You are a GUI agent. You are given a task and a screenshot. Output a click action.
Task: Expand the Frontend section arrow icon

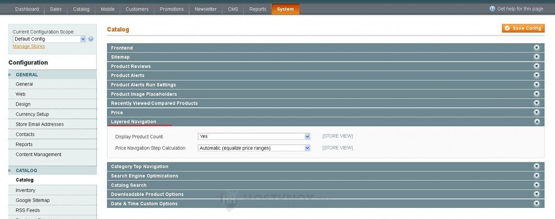(x=537, y=48)
